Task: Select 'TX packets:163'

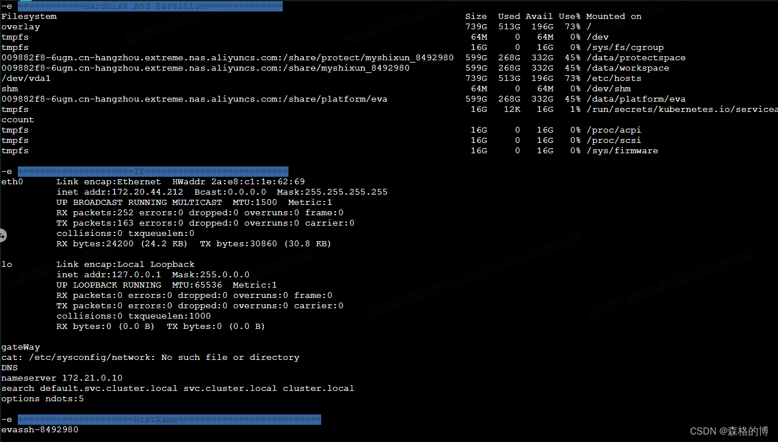Action: [95, 223]
